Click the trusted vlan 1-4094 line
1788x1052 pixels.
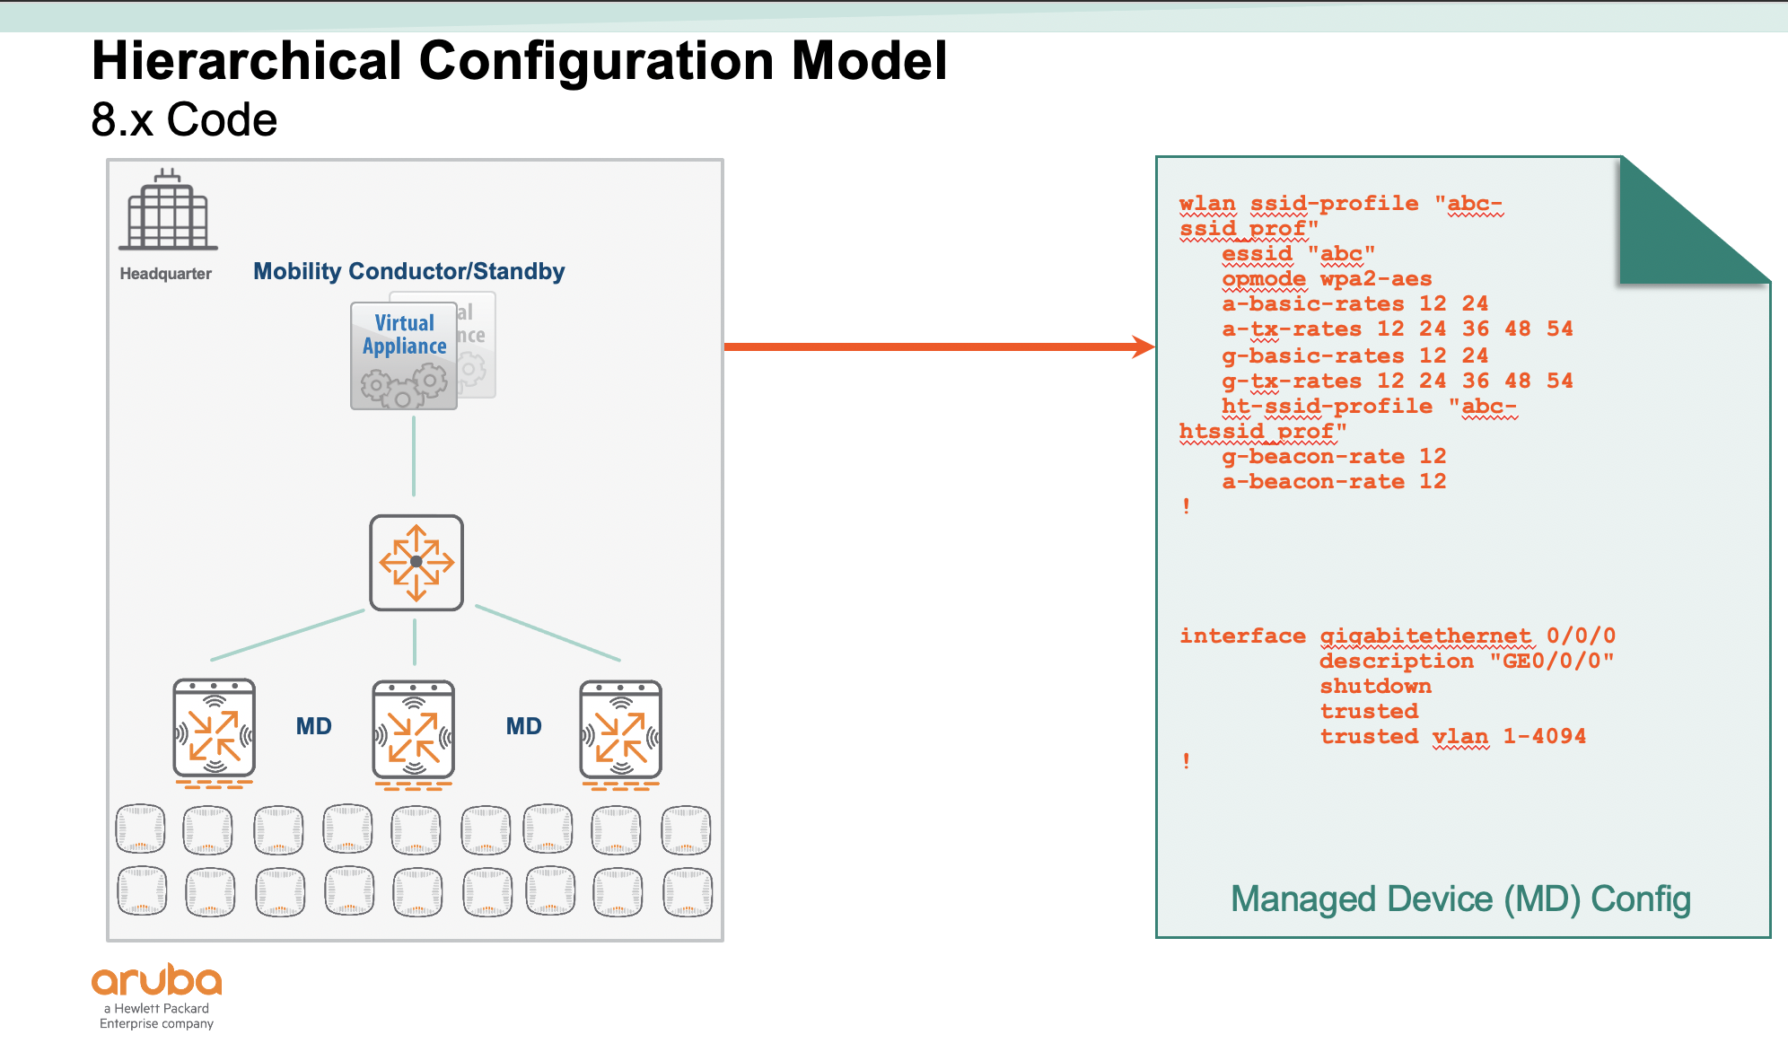click(x=1452, y=736)
